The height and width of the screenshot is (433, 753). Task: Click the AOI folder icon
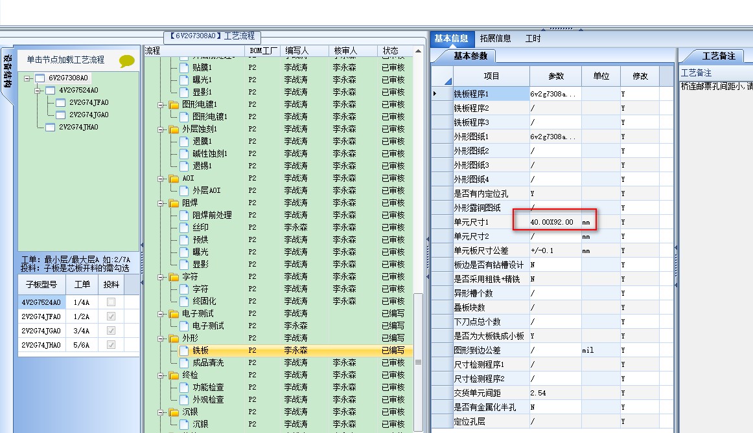[174, 179]
